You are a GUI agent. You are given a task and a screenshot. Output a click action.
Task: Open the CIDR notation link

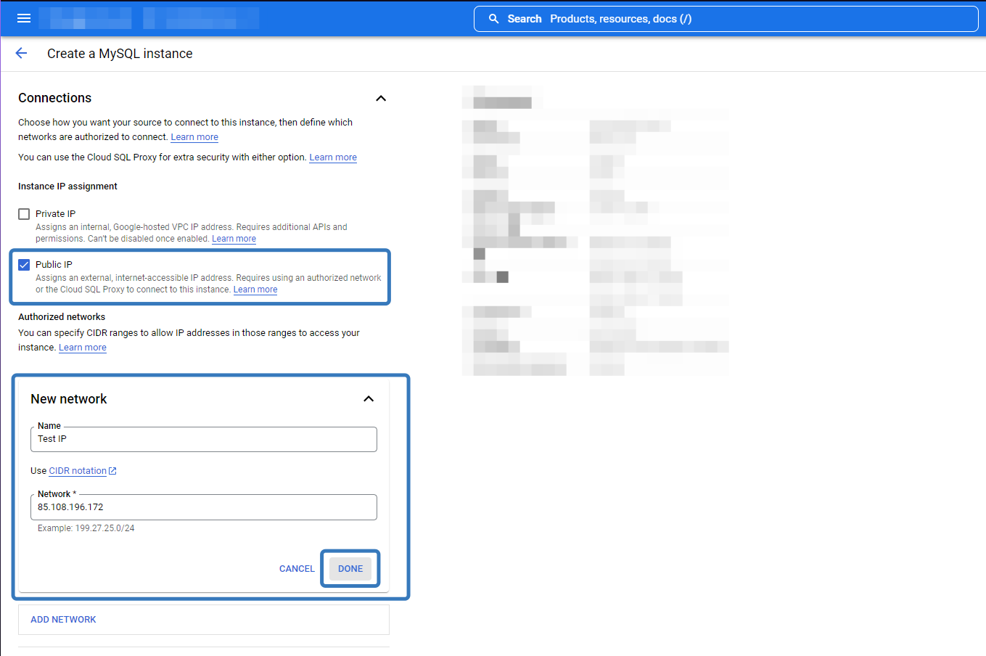(x=78, y=471)
